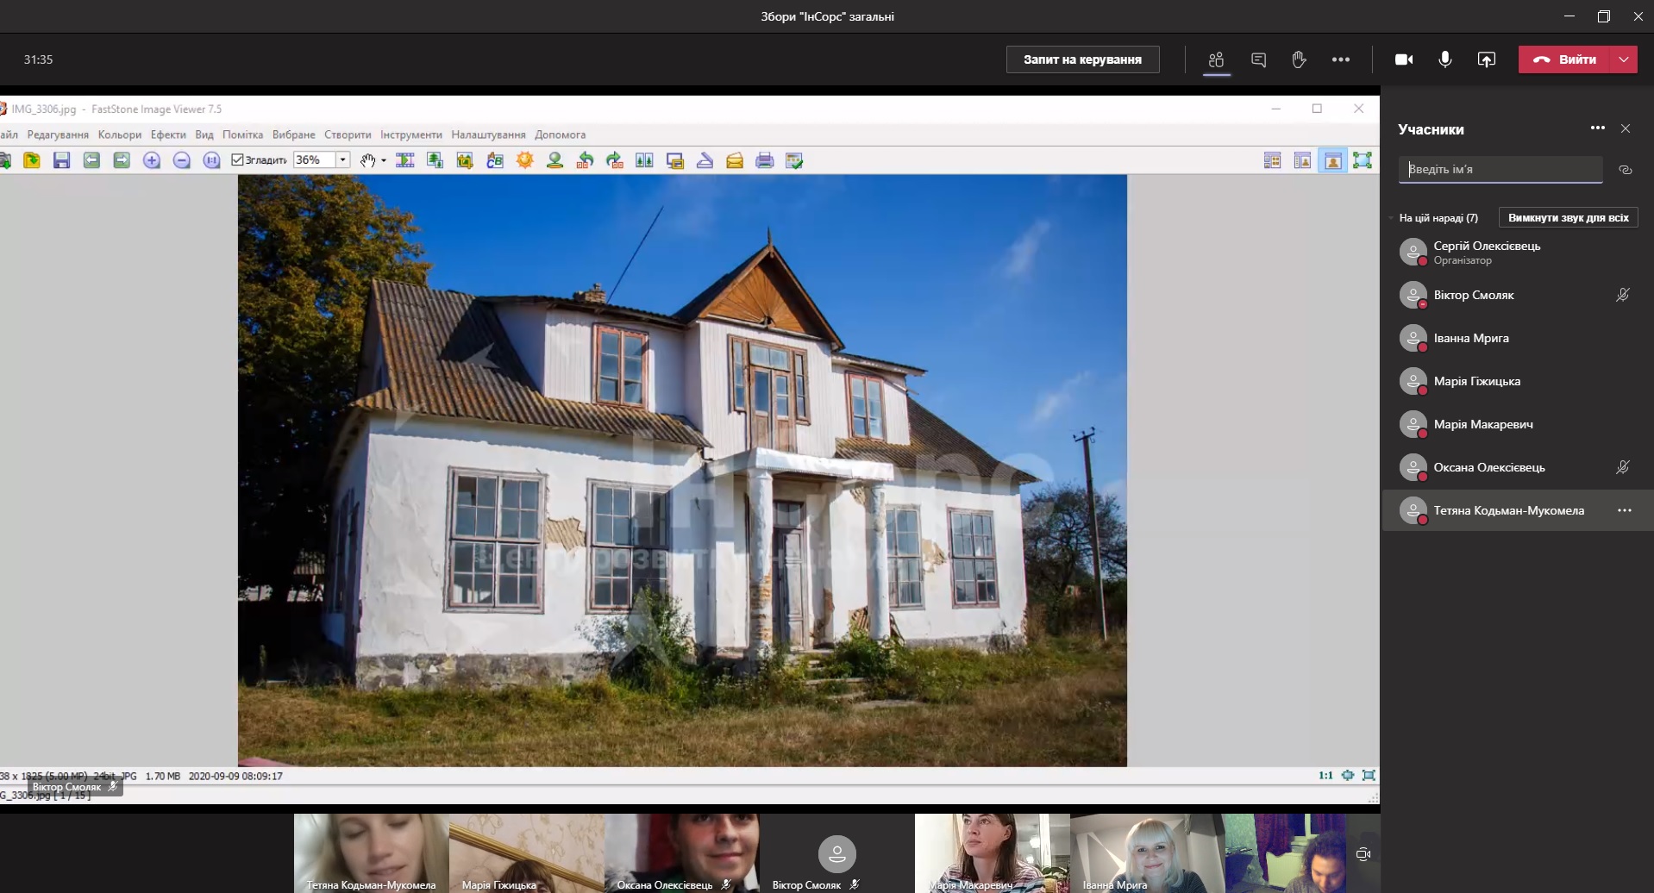
Task: Select the Марія Макаревич video thumbnail
Action: 992,852
